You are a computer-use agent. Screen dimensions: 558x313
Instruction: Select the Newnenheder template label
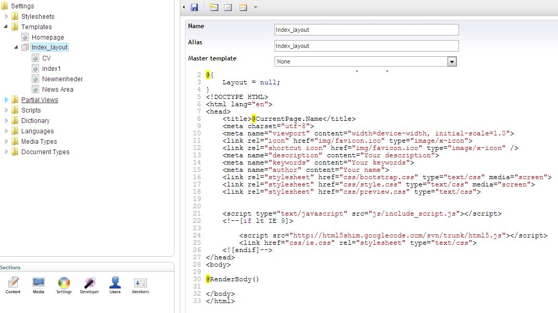click(63, 79)
